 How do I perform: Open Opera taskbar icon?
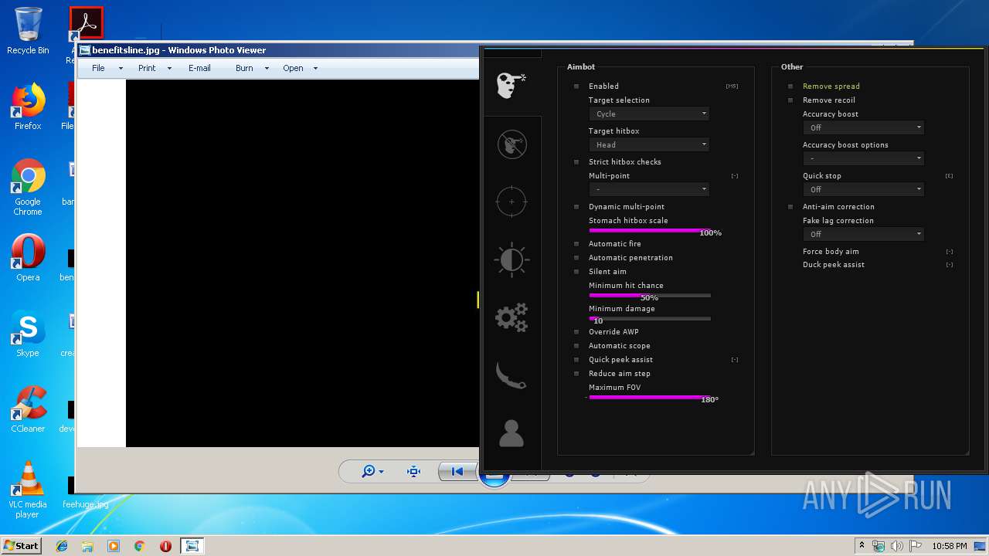click(165, 546)
